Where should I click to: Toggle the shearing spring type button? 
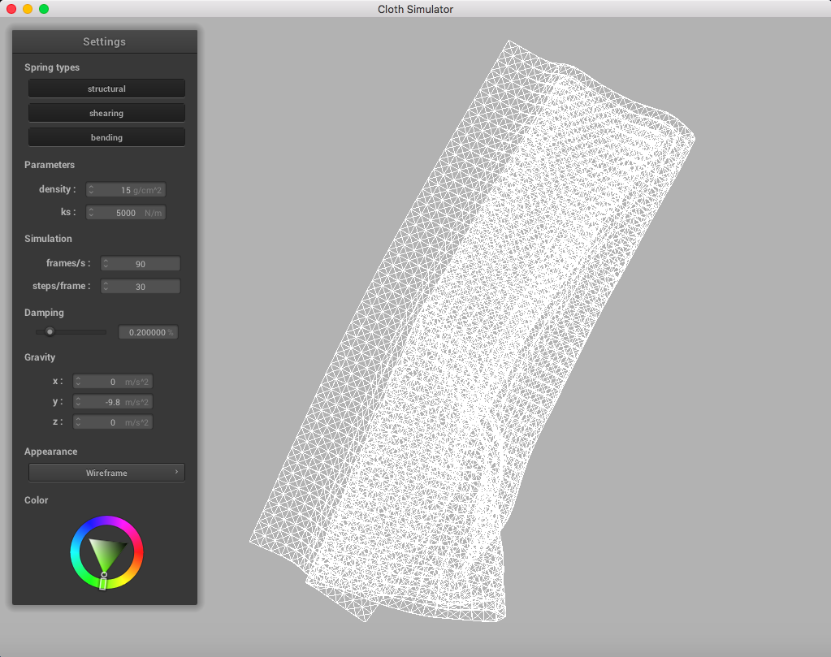point(106,113)
